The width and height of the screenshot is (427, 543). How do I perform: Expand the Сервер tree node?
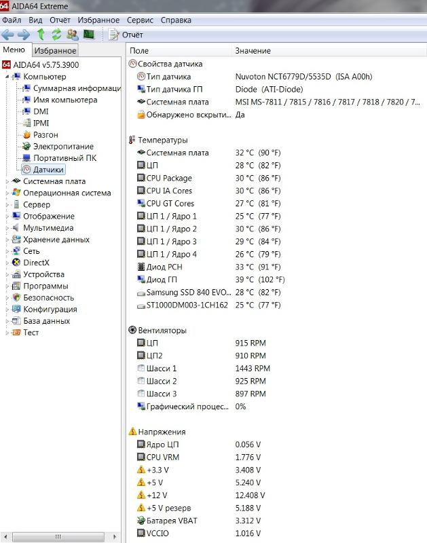click(7, 205)
